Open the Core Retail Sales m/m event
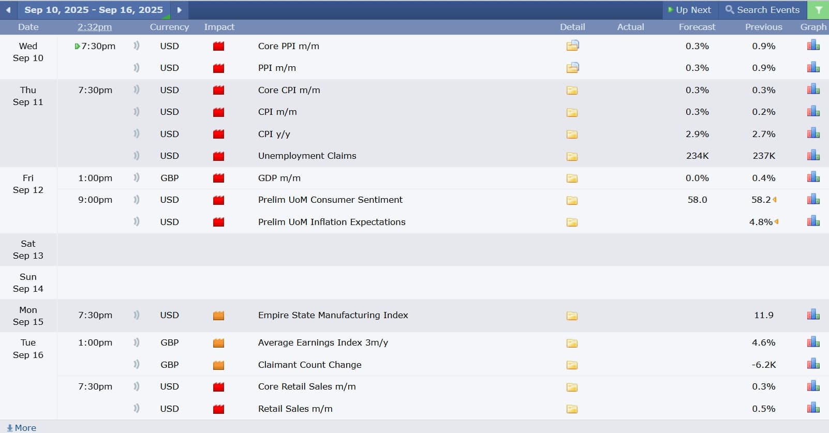Viewport: 829px width, 433px height. tap(307, 386)
